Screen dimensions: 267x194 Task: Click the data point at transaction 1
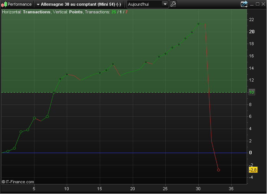click(x=8, y=152)
